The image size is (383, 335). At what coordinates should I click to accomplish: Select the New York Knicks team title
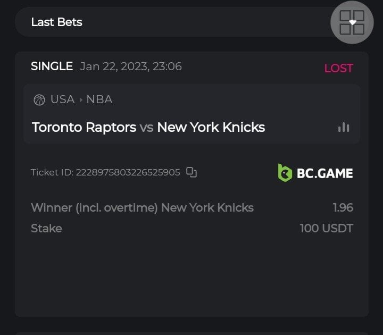(211, 128)
